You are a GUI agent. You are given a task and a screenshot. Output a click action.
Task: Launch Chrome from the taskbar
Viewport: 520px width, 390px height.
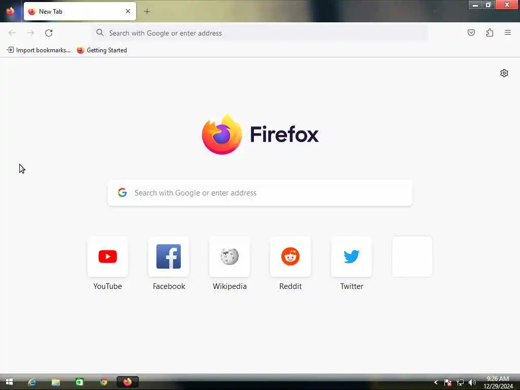(104, 382)
